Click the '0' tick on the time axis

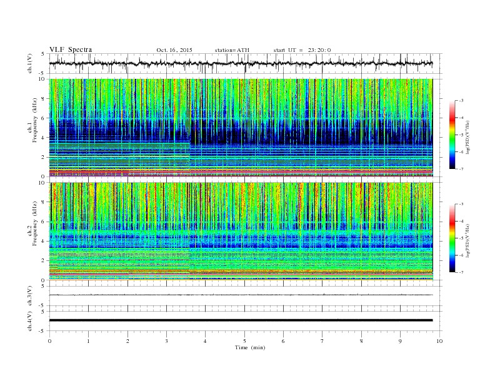(x=49, y=341)
